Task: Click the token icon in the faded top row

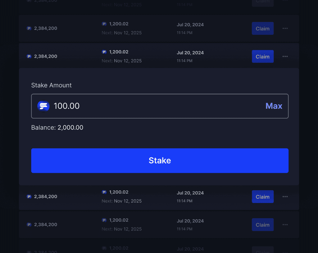Action: pos(29,1)
